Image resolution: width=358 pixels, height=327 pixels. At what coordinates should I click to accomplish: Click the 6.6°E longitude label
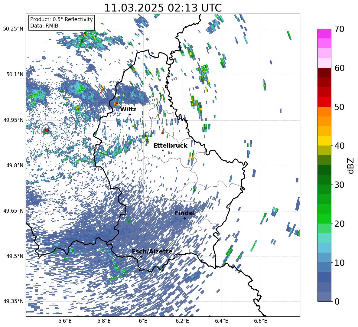pyautogui.click(x=261, y=321)
